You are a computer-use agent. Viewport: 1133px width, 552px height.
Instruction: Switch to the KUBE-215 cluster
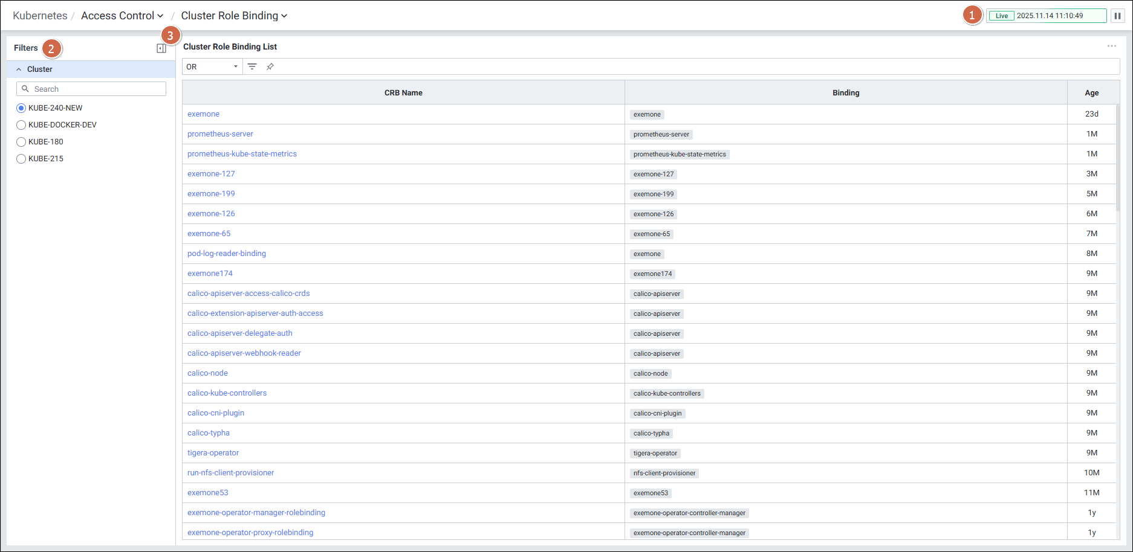(21, 159)
